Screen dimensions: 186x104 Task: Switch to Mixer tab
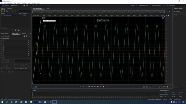[x=48, y=8]
